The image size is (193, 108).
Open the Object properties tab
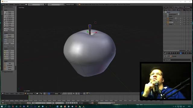click(x=177, y=53)
